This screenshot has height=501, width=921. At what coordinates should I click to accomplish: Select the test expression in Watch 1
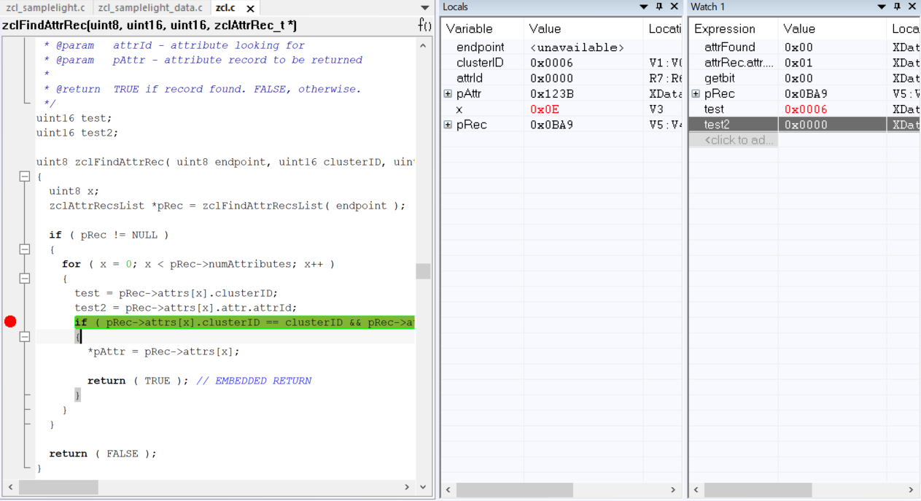tap(714, 109)
